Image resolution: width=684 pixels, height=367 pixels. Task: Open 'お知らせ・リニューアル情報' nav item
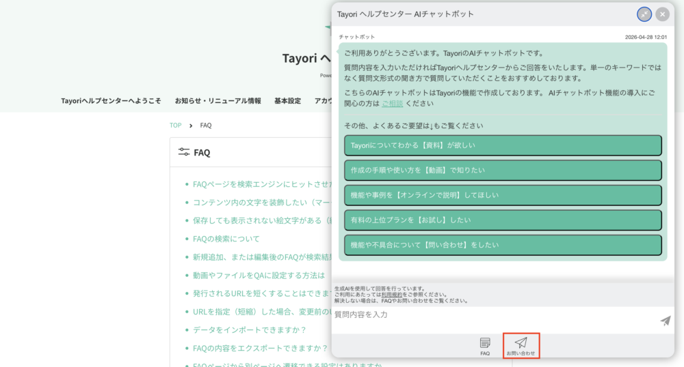click(x=218, y=101)
